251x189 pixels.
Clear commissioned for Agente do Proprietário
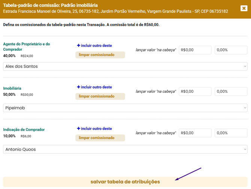[100, 55]
